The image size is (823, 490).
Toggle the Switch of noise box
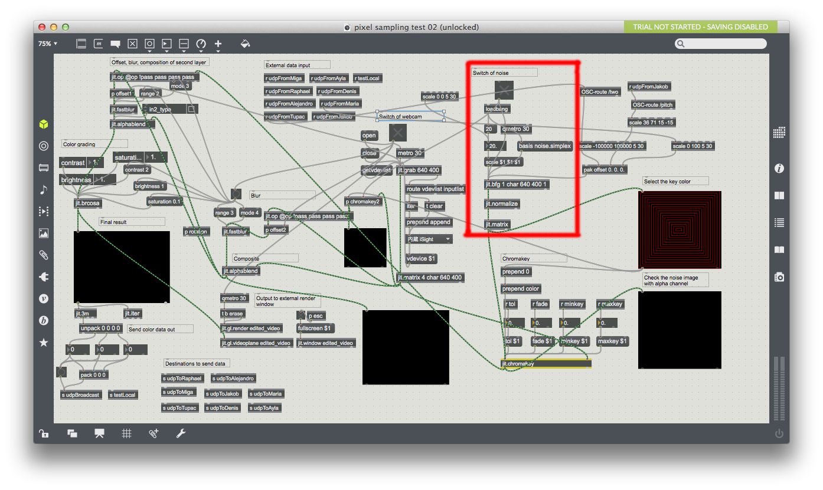(x=504, y=90)
